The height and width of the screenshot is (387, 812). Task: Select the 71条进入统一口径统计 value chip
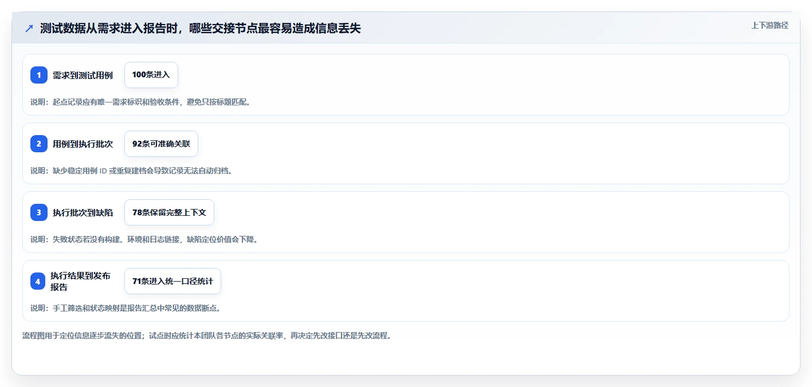tap(172, 281)
